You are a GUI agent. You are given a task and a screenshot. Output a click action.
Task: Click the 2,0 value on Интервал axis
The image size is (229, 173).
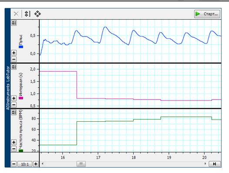(33, 69)
